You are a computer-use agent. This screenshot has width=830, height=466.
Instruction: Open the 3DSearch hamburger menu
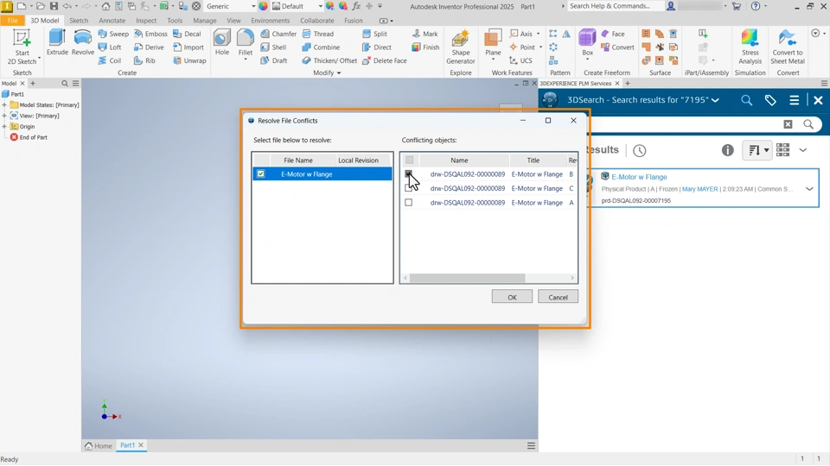click(794, 100)
